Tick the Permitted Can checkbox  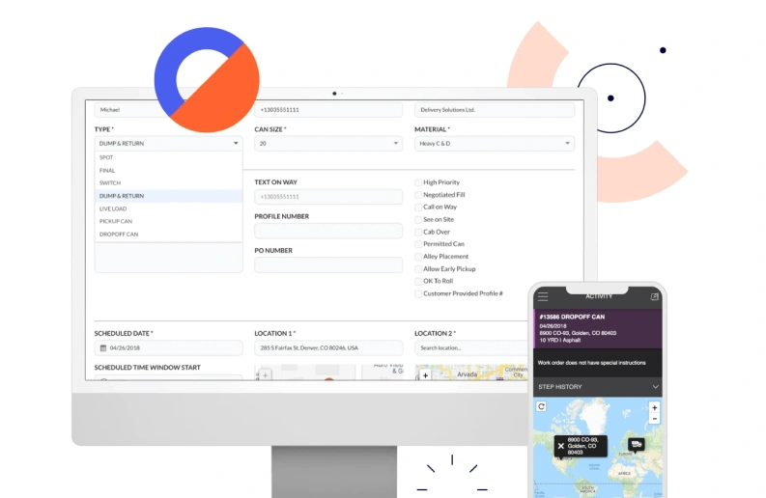tap(418, 244)
